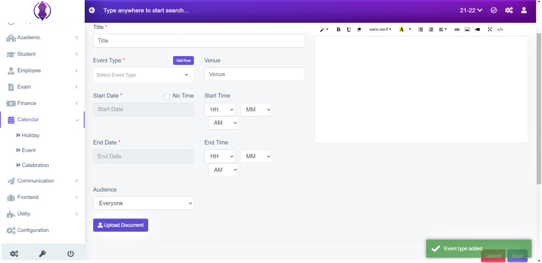
Task: Open the user profile icon
Action: coord(523,11)
